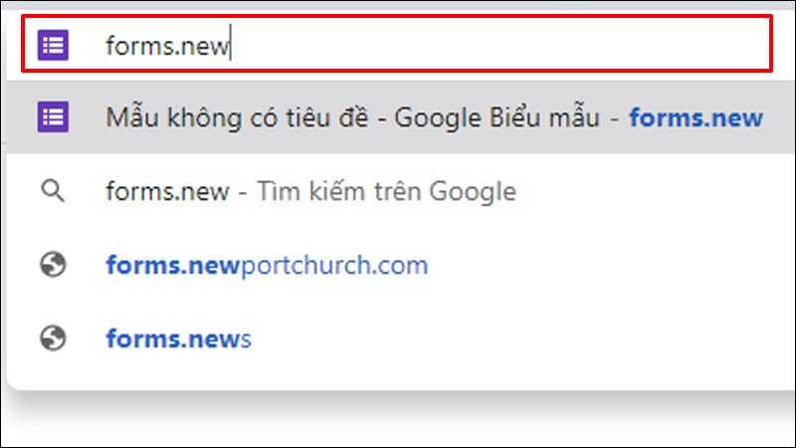The width and height of the screenshot is (796, 448).
Task: Select the 'Mẫu không có tiêu đề' suggestion
Action: (x=401, y=116)
